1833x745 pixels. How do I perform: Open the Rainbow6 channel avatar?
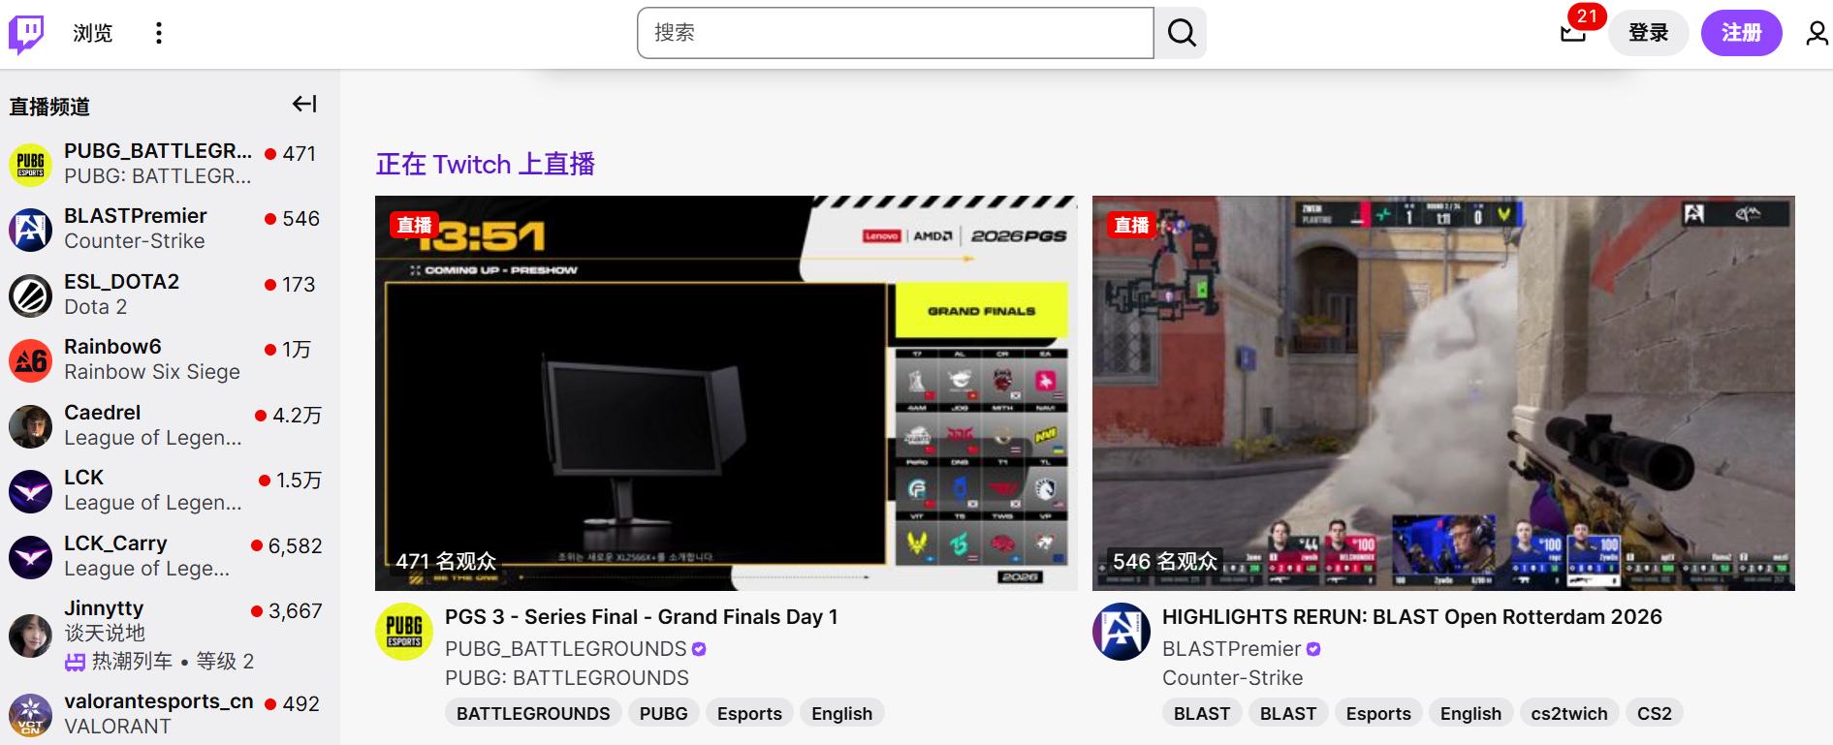pos(30,360)
